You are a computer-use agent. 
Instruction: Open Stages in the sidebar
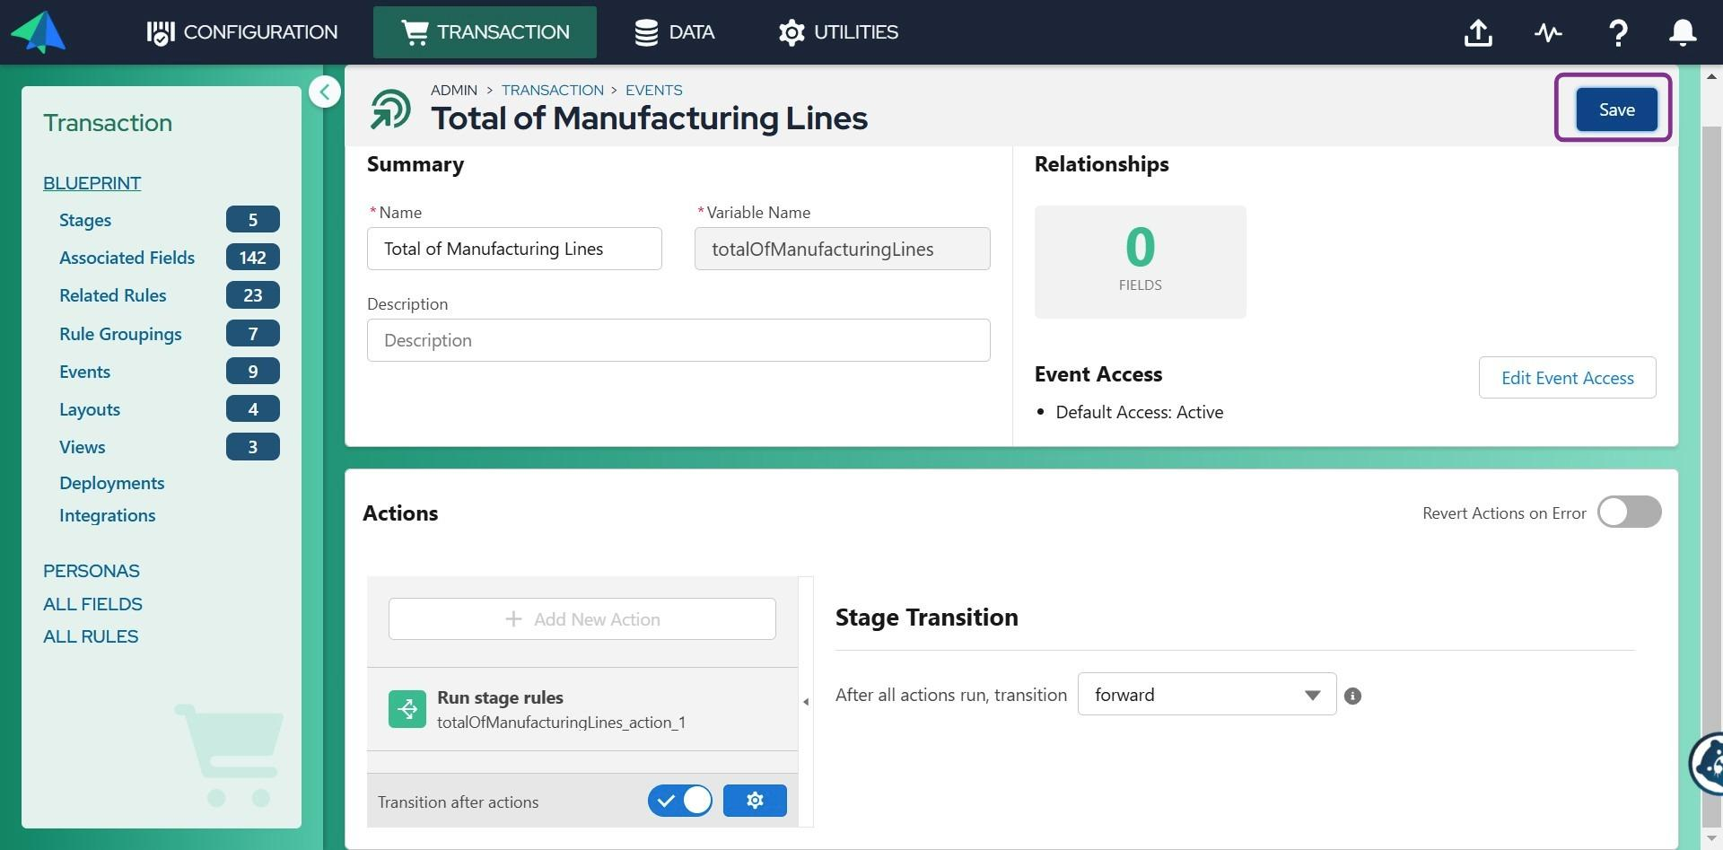[85, 220]
